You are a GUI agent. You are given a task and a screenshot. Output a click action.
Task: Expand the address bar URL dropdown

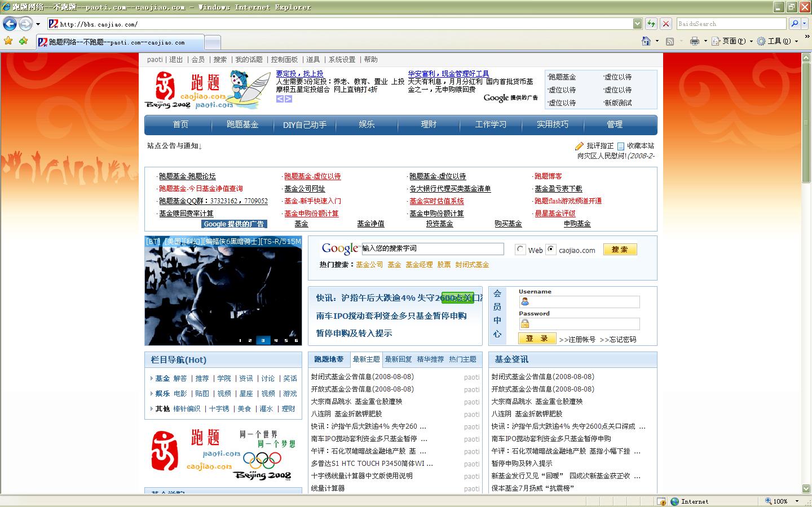tap(637, 24)
